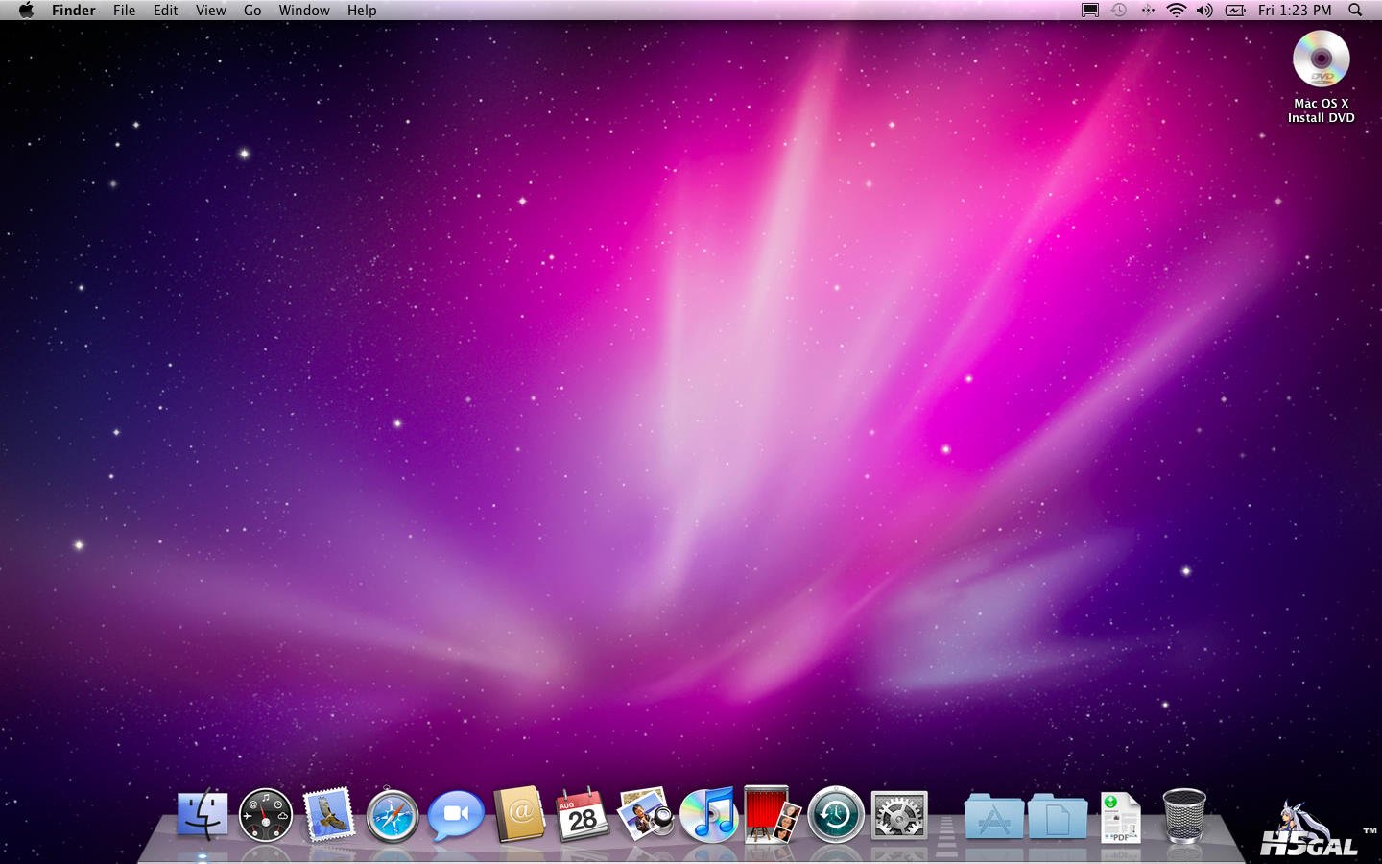
Task: Launch Time Machine from the Dock
Action: pos(836,815)
